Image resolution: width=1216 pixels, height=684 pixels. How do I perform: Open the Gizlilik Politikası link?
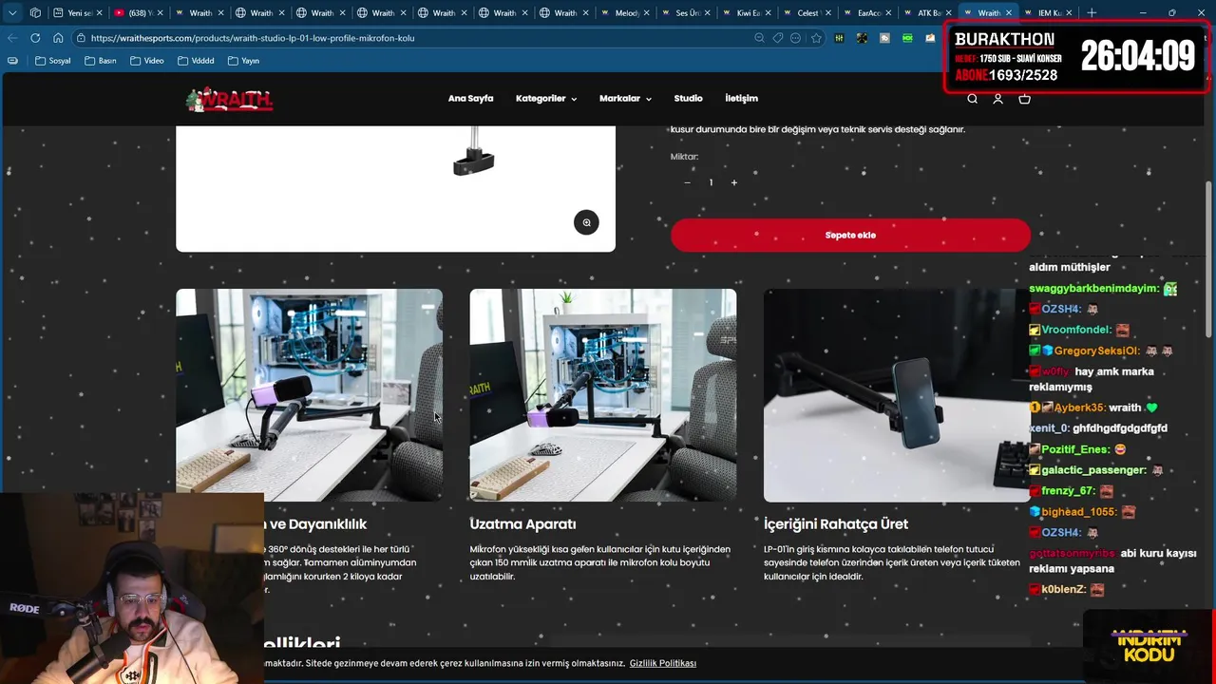click(x=663, y=663)
